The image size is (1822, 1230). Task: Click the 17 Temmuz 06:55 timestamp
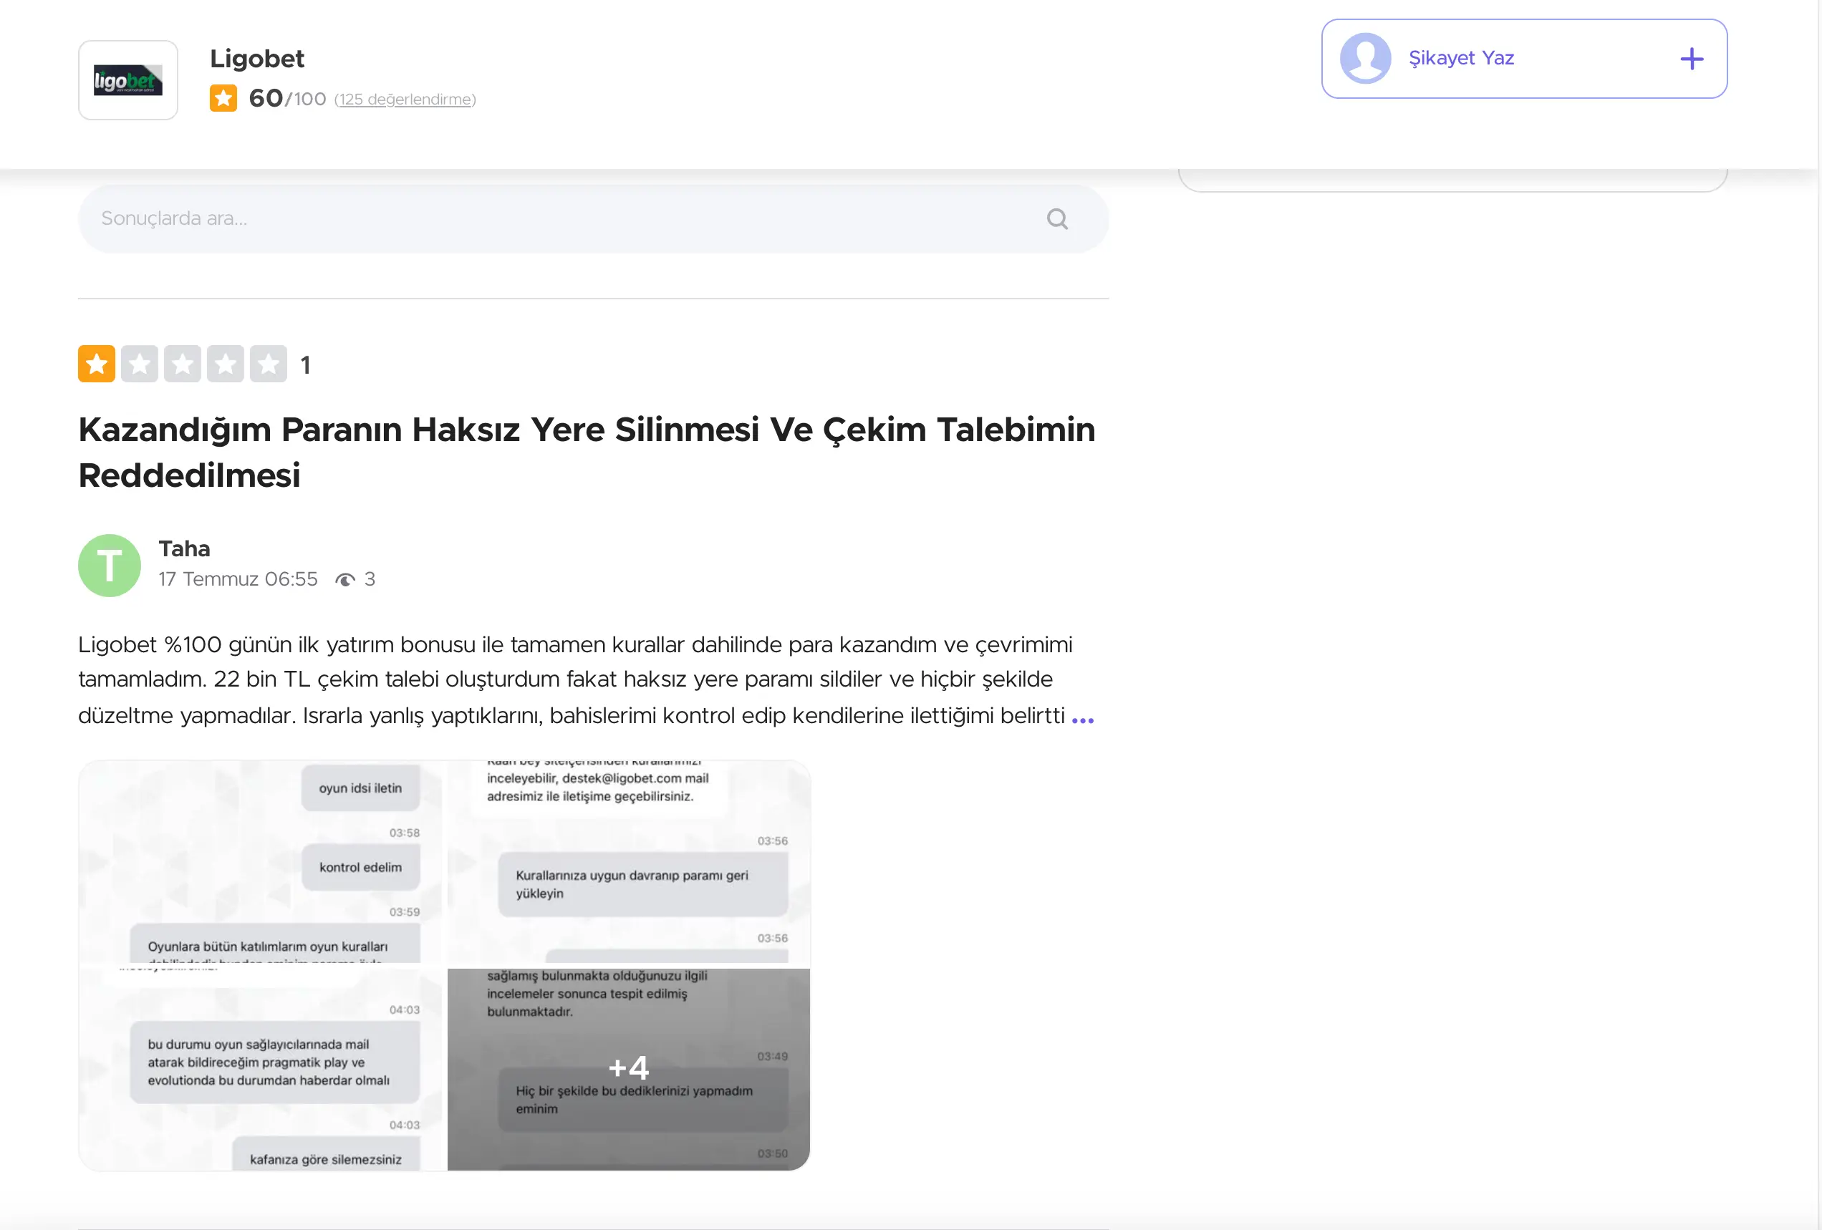coord(238,579)
